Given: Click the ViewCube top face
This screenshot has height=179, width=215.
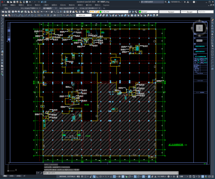Looking at the screenshot, I should point(199,28).
